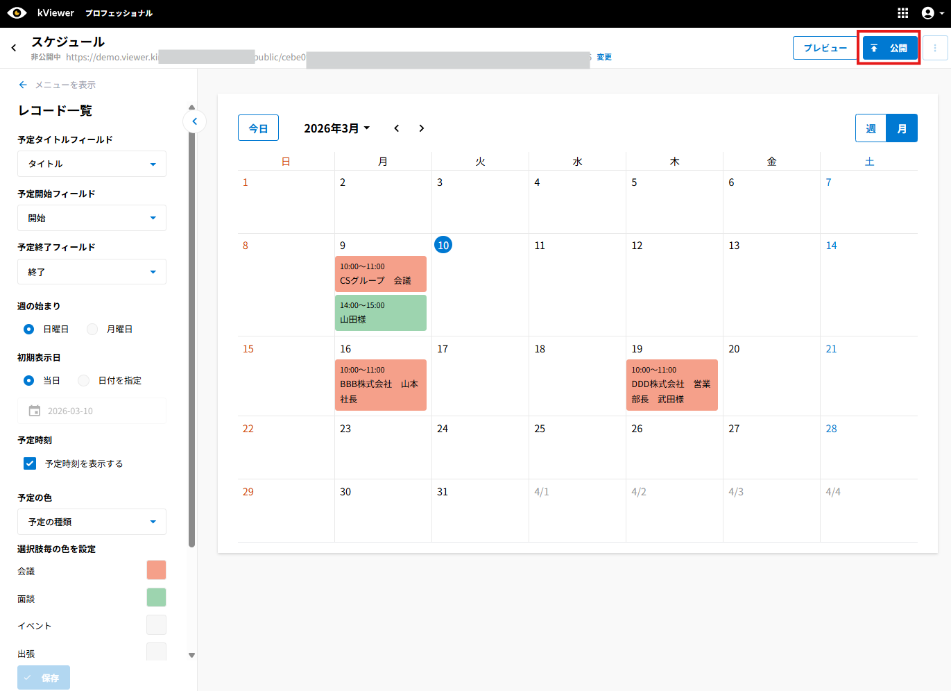951x691 pixels.
Task: Collapse the settings side panel chevron
Action: pyautogui.click(x=195, y=121)
